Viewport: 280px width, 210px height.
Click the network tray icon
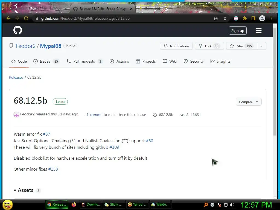[x=226, y=205]
